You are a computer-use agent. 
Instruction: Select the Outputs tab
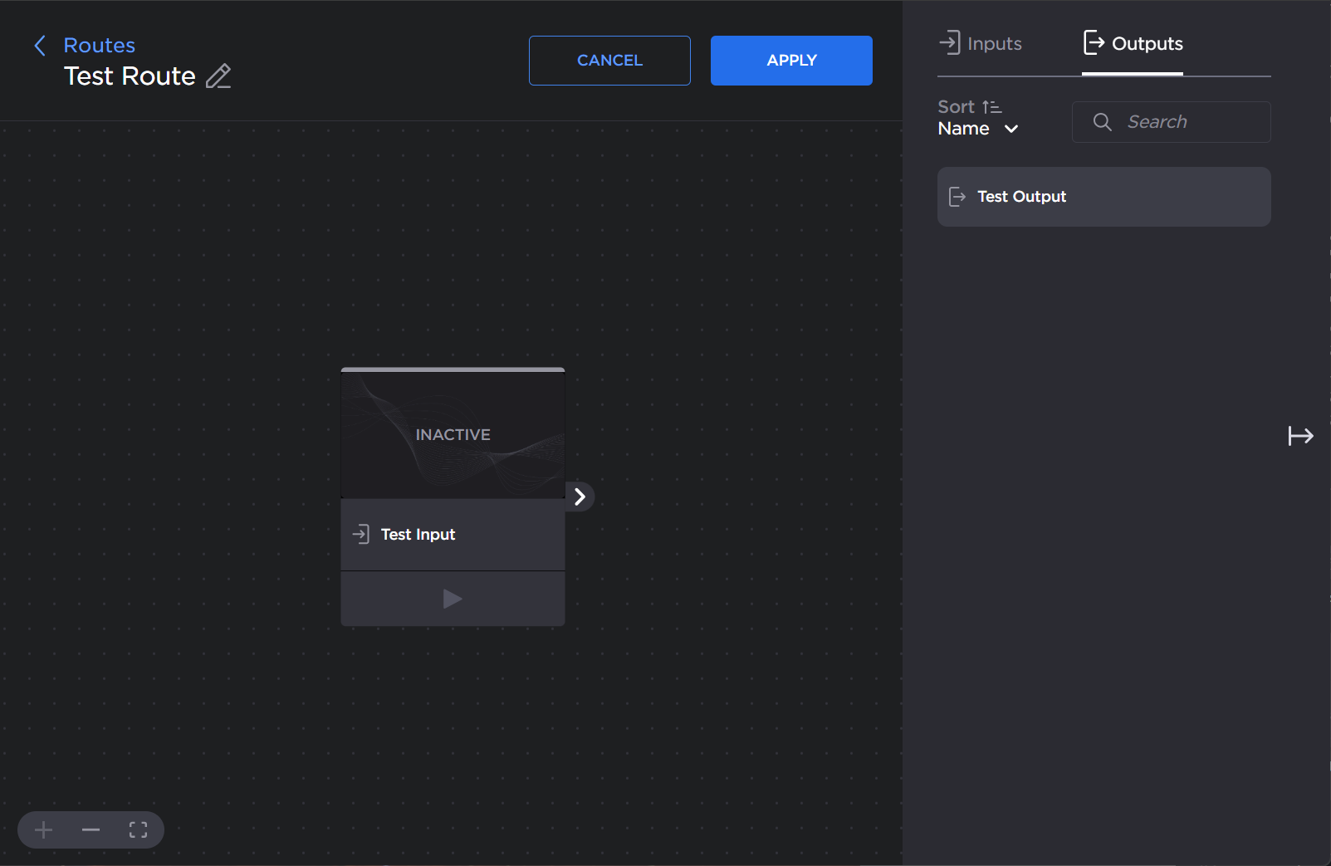click(1133, 43)
